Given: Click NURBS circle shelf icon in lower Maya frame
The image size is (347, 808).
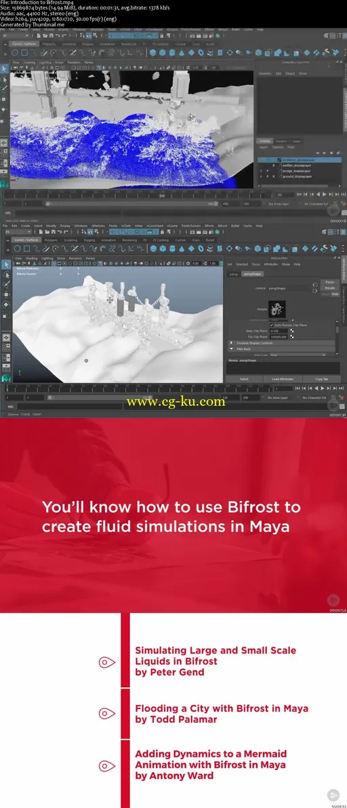Looking at the screenshot, I should (x=17, y=248).
